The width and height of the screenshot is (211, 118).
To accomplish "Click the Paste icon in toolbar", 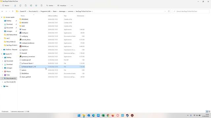I will [26, 6].
